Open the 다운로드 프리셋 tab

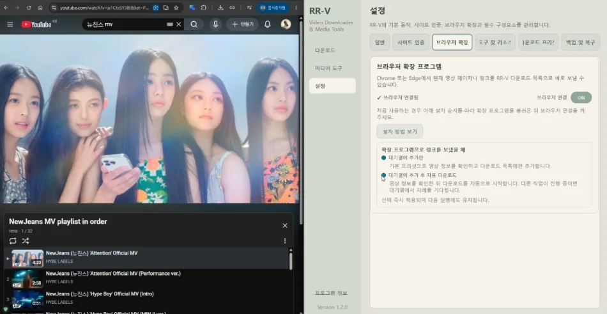pyautogui.click(x=538, y=42)
